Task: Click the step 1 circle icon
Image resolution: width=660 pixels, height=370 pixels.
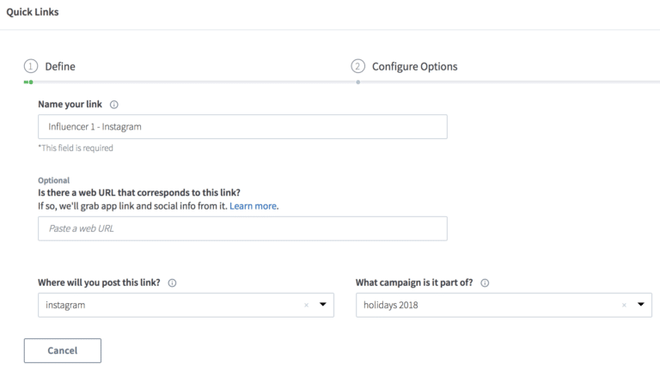Action: point(31,66)
